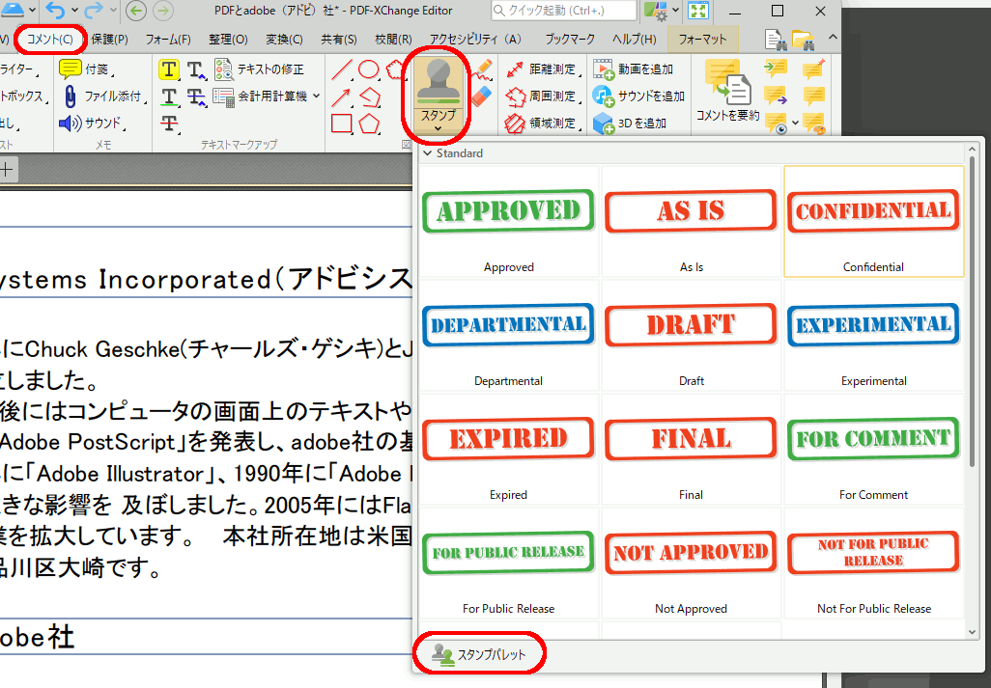
Task: Open コメントを要約 to summarize comments
Action: coord(727,92)
